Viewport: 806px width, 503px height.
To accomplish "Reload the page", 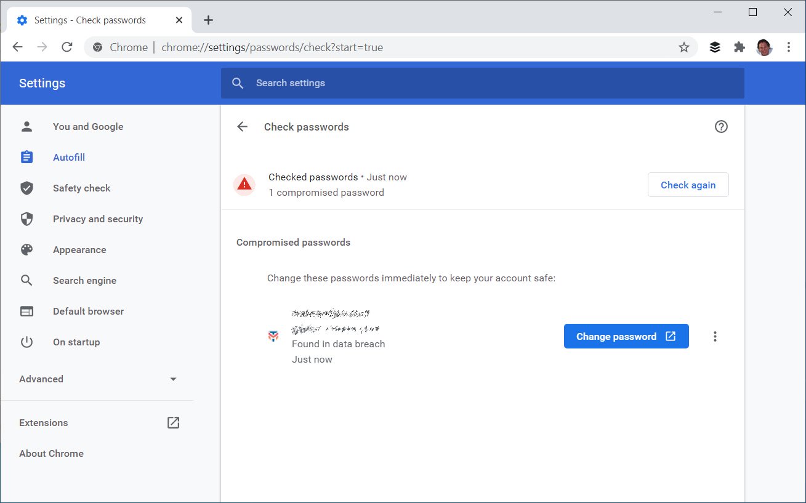I will (x=67, y=47).
